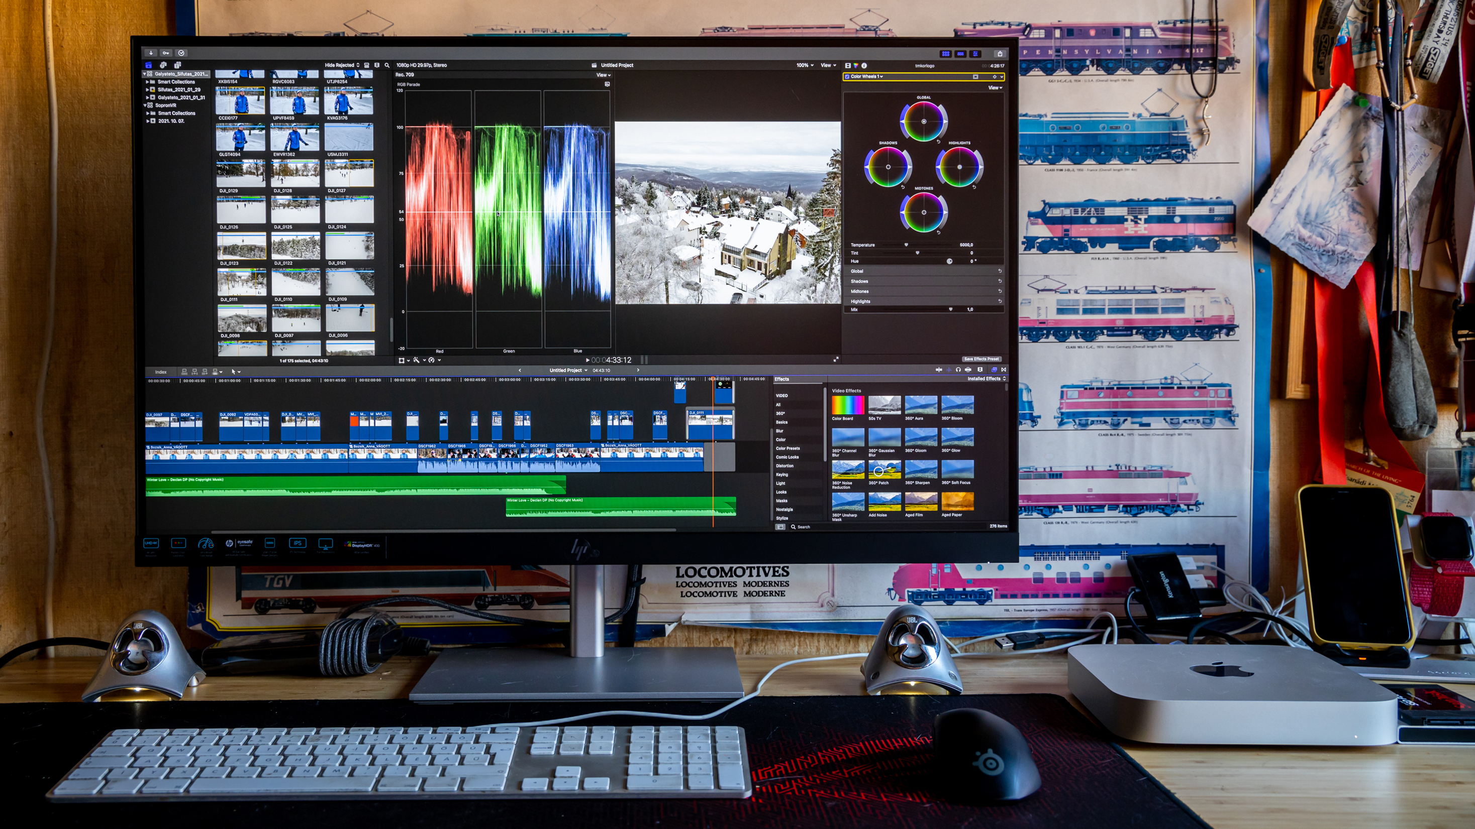The width and height of the screenshot is (1475, 829).
Task: Toggle the browser panel visibility button
Action: 945,54
